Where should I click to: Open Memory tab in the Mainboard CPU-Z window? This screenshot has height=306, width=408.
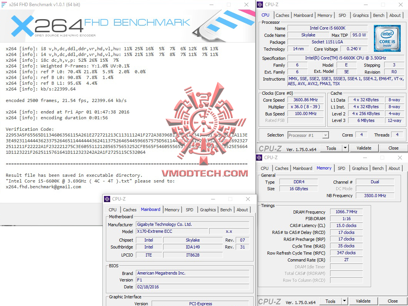click(172, 209)
